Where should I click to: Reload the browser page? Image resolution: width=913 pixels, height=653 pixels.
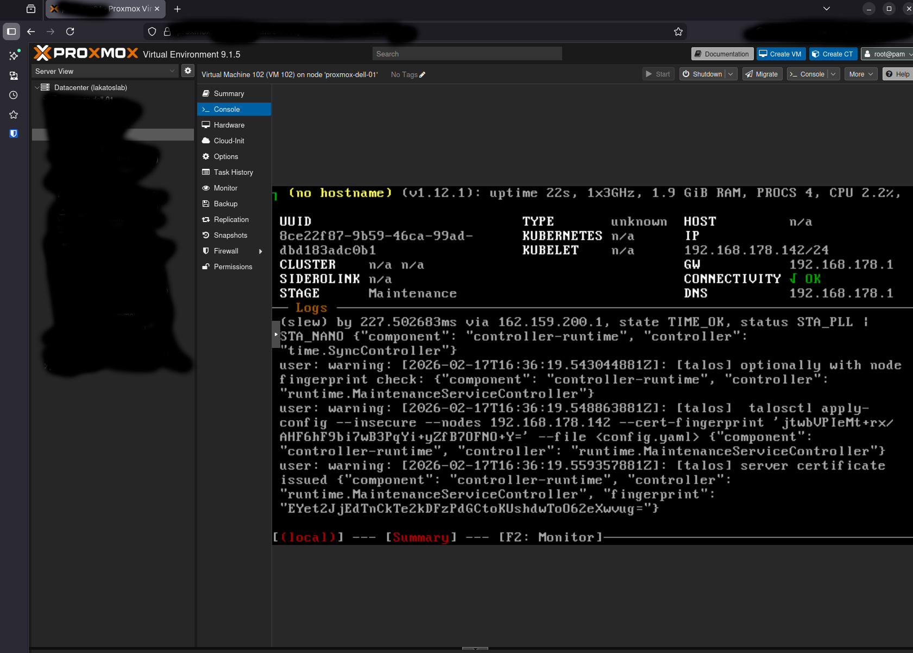click(70, 31)
